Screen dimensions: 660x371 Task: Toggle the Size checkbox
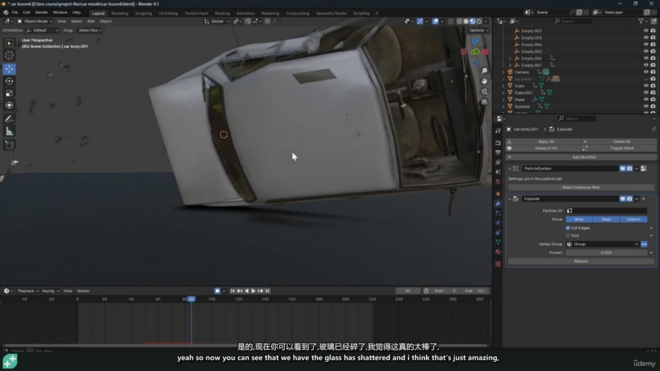tap(568, 236)
